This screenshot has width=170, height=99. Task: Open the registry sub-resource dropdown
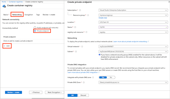tap(133, 32)
